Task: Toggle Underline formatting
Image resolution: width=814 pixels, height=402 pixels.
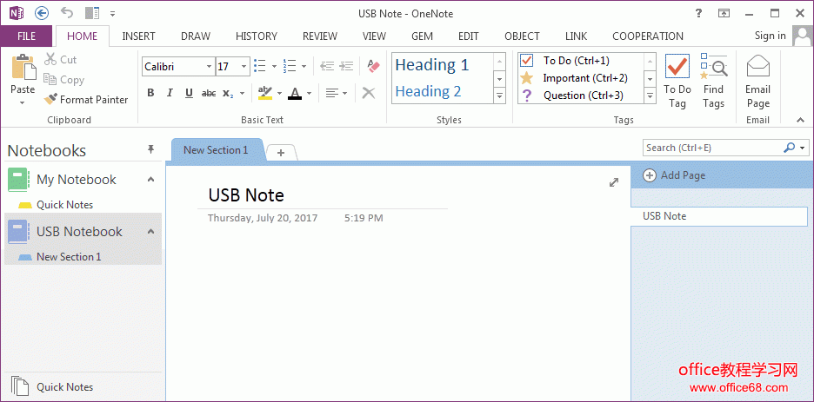Action: click(x=189, y=93)
